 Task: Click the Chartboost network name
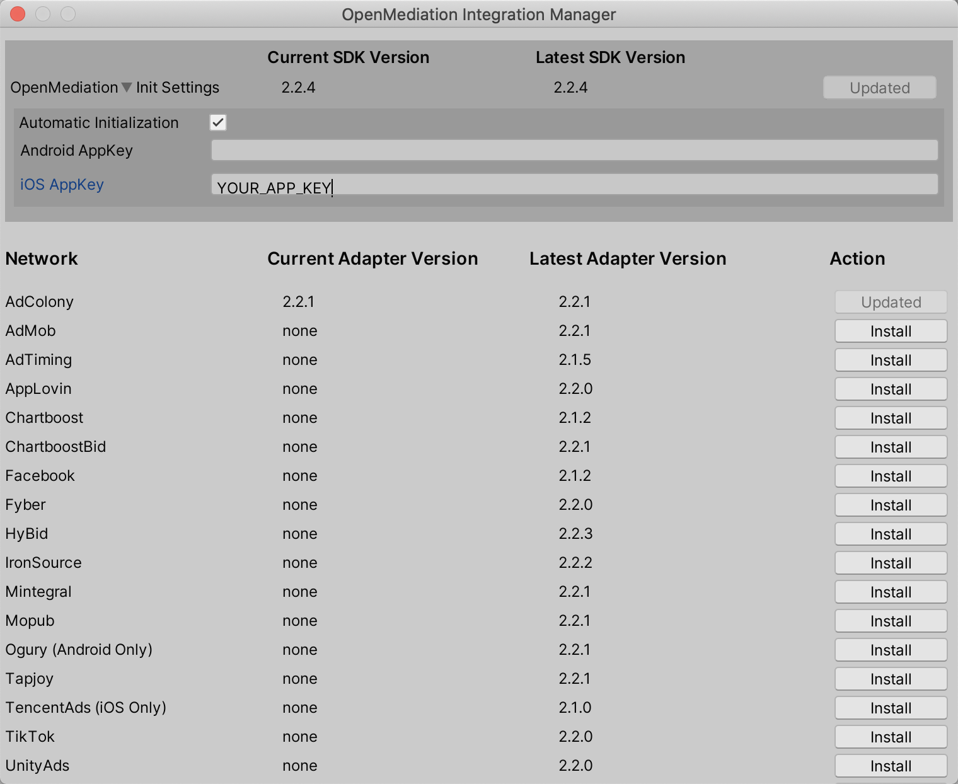tap(45, 418)
